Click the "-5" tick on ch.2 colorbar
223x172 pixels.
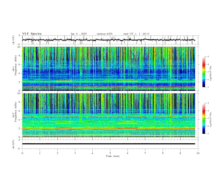point(208,118)
